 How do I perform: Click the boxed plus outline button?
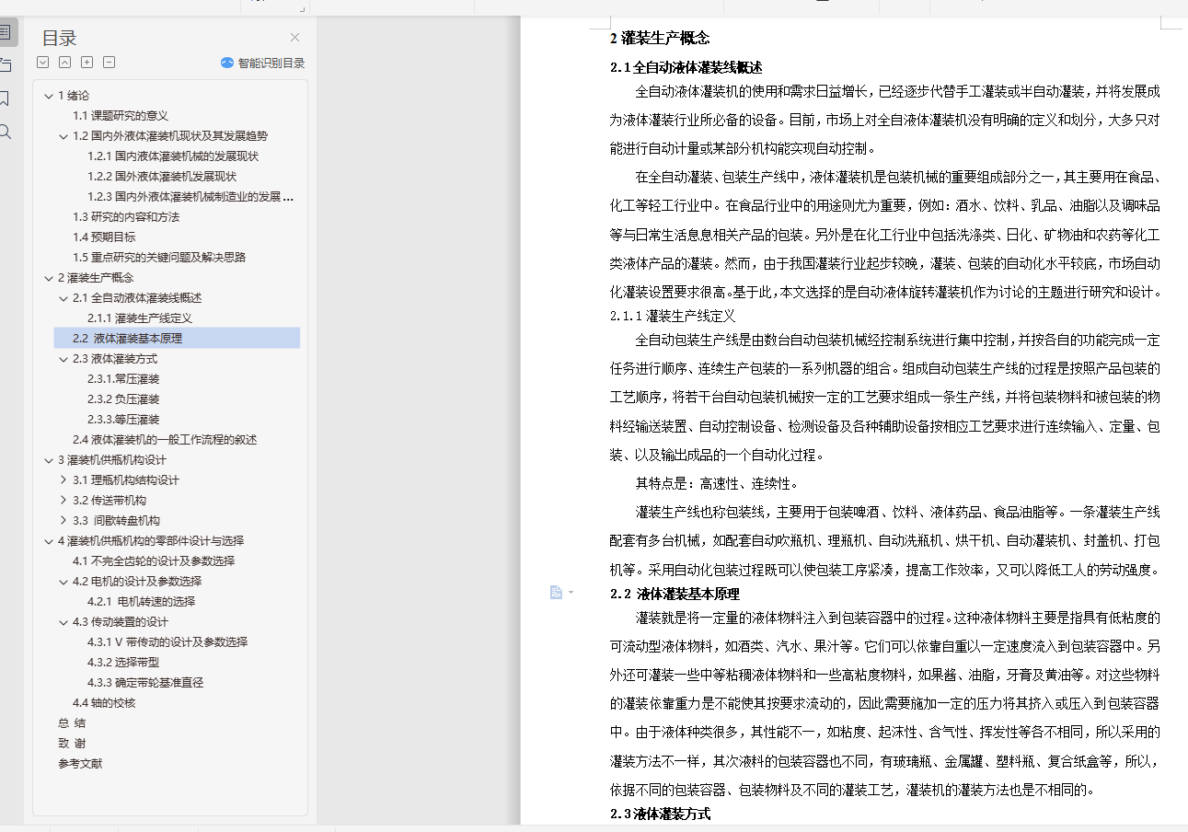[87, 63]
